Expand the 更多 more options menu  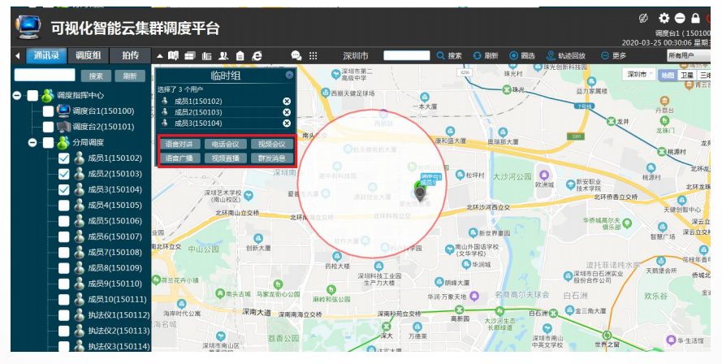[x=613, y=56]
